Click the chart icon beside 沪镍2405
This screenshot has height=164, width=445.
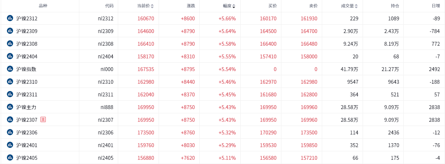(10, 157)
